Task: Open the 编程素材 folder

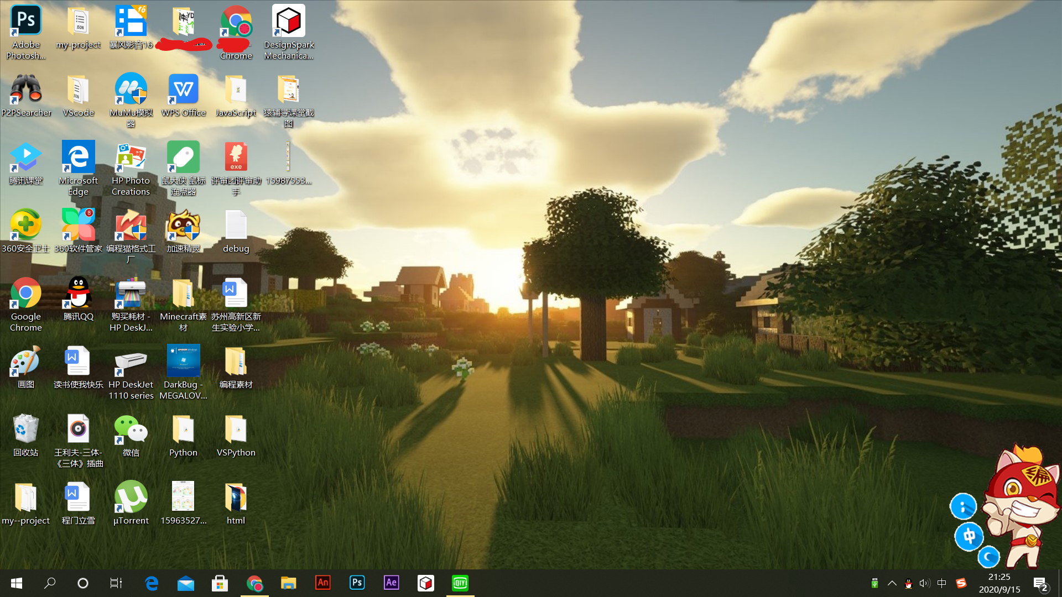Action: click(x=236, y=367)
